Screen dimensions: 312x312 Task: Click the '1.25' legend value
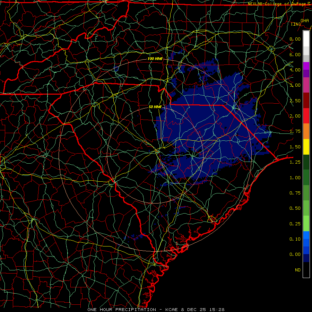coord(295,162)
